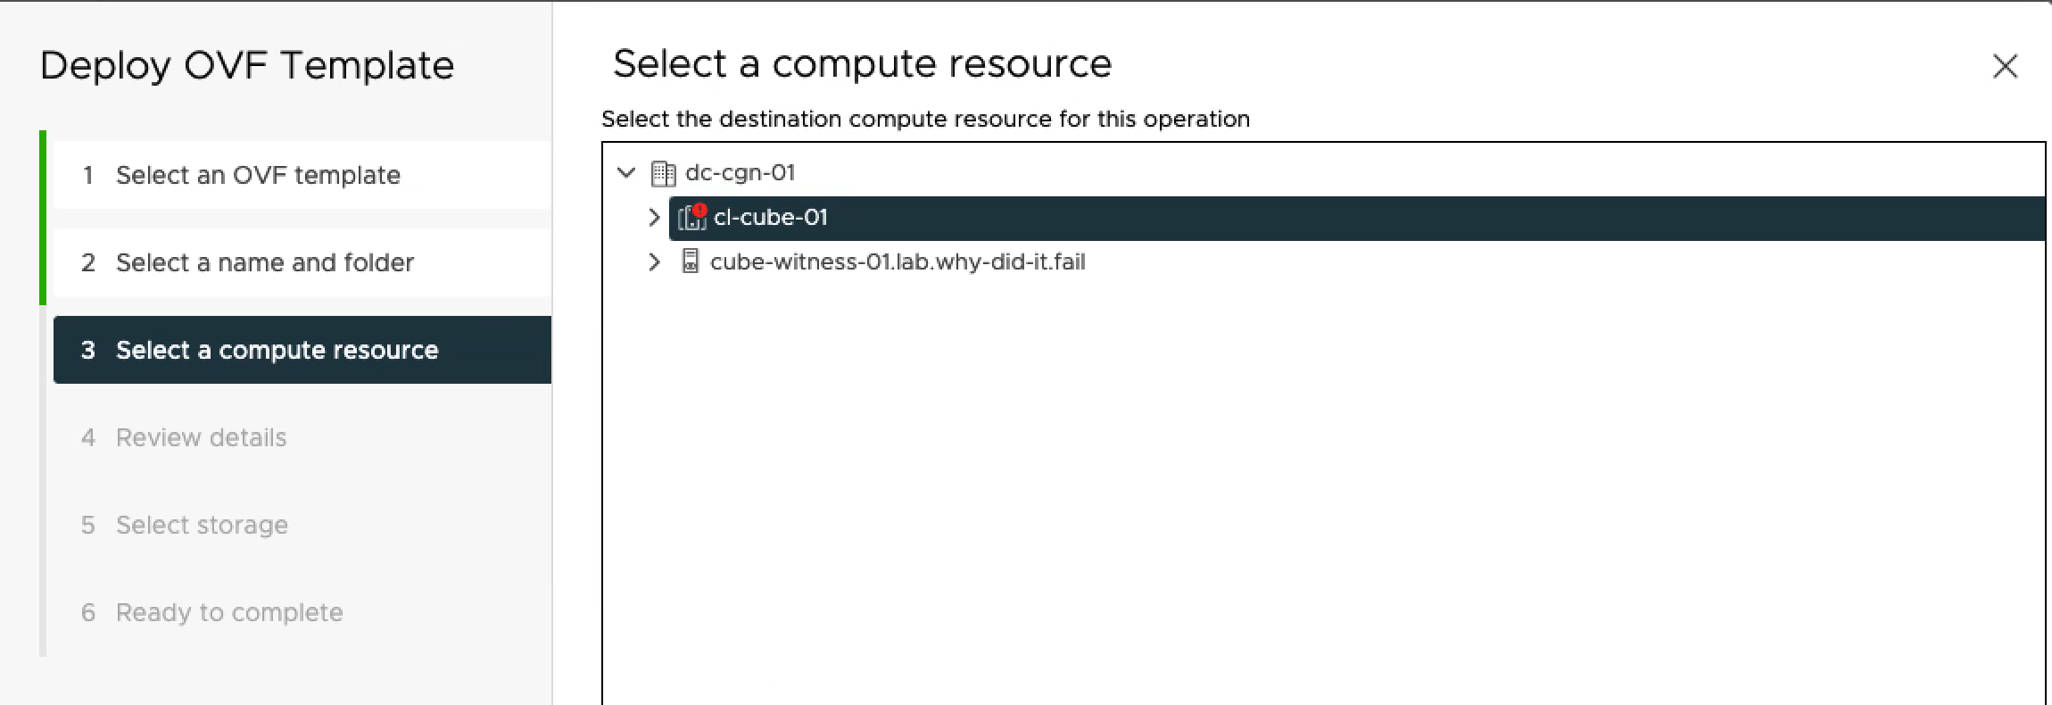2052x705 pixels.
Task: Return to step 2 Select a name and folder
Action: [x=265, y=262]
